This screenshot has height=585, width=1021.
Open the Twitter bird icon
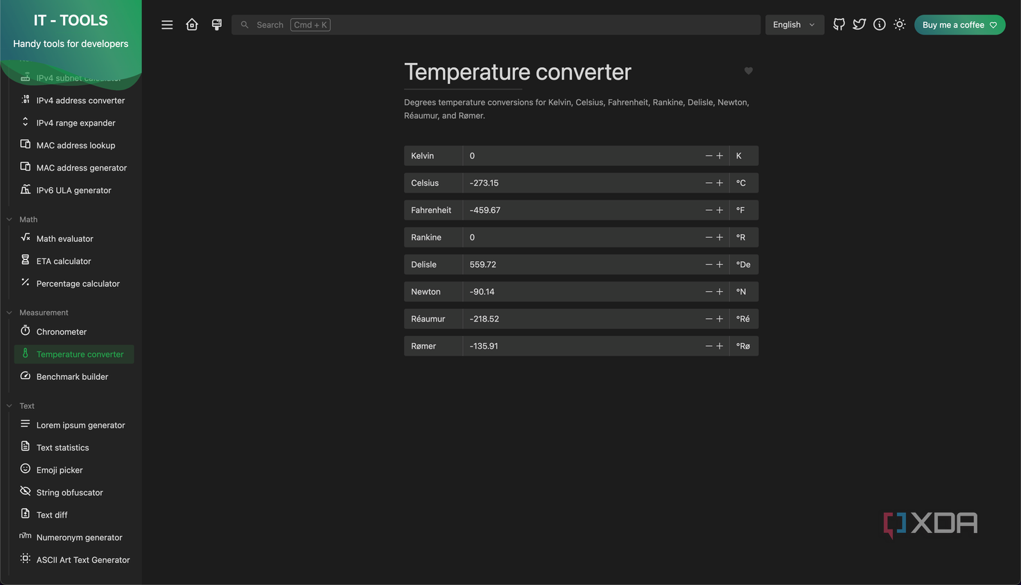point(859,24)
